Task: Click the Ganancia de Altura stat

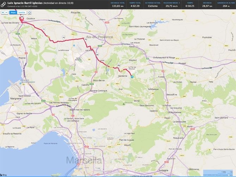Action: (x=226, y=4)
